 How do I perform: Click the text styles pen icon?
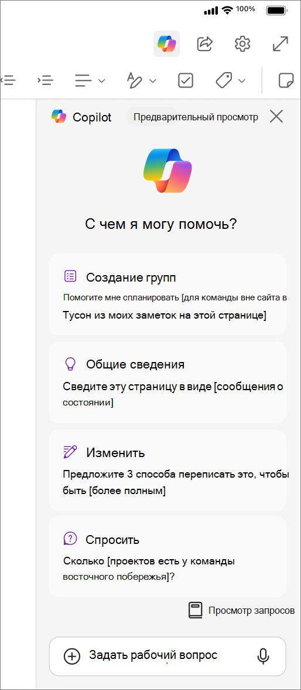[x=135, y=80]
